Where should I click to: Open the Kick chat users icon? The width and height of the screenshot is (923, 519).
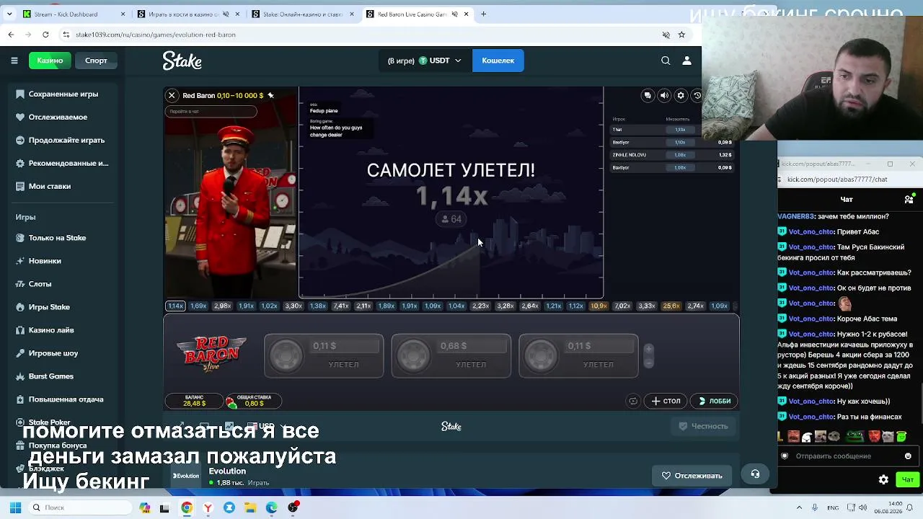[909, 199]
